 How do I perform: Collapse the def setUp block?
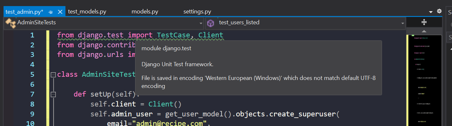(x=53, y=94)
